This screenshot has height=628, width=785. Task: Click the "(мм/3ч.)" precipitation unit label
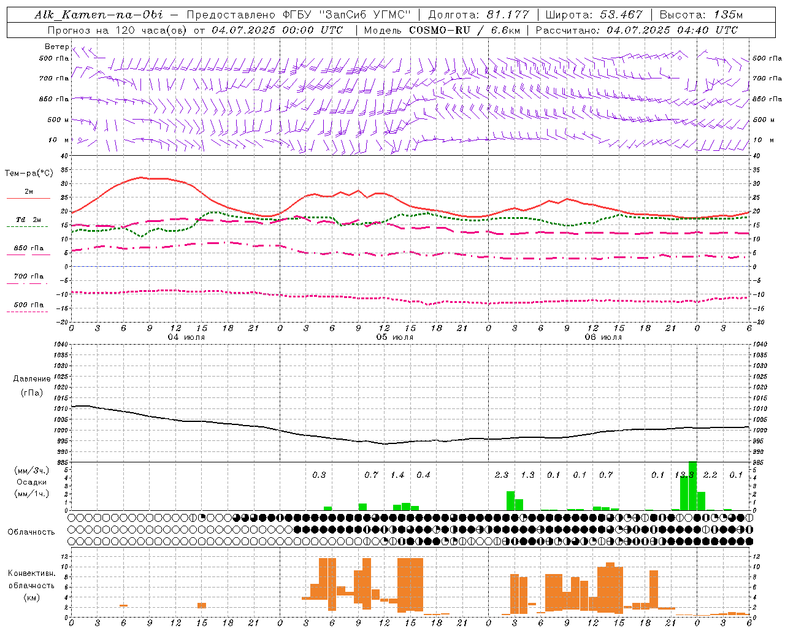pyautogui.click(x=32, y=470)
